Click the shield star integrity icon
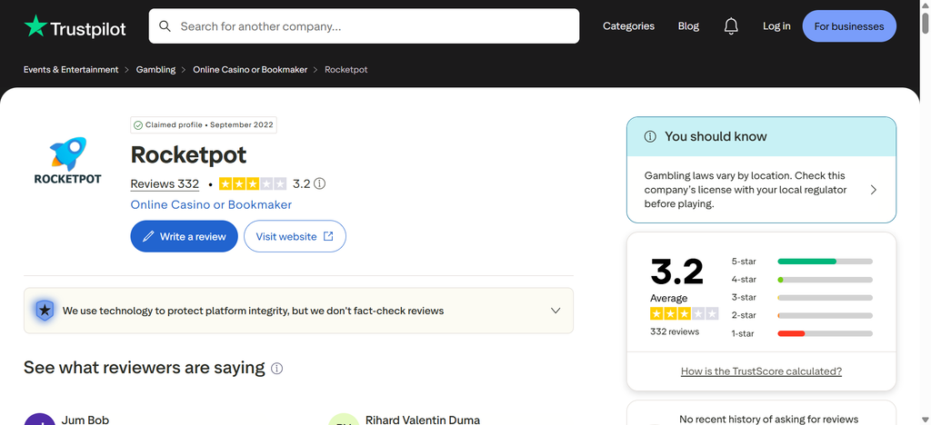 pyautogui.click(x=45, y=310)
